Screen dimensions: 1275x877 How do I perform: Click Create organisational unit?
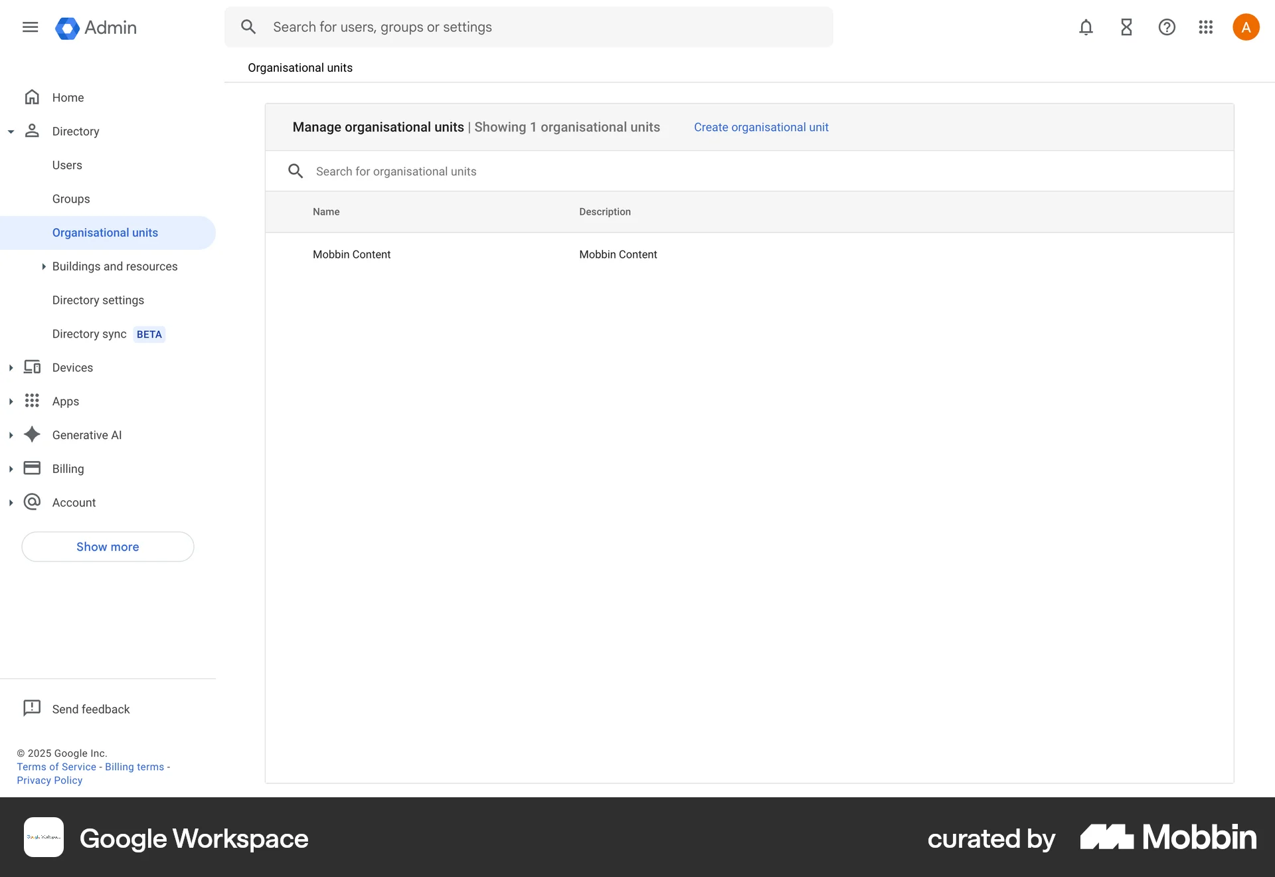coord(761,127)
